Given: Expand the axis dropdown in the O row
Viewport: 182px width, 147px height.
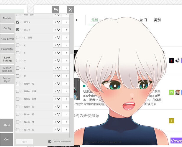Looking at the screenshot, I should tap(57, 76).
